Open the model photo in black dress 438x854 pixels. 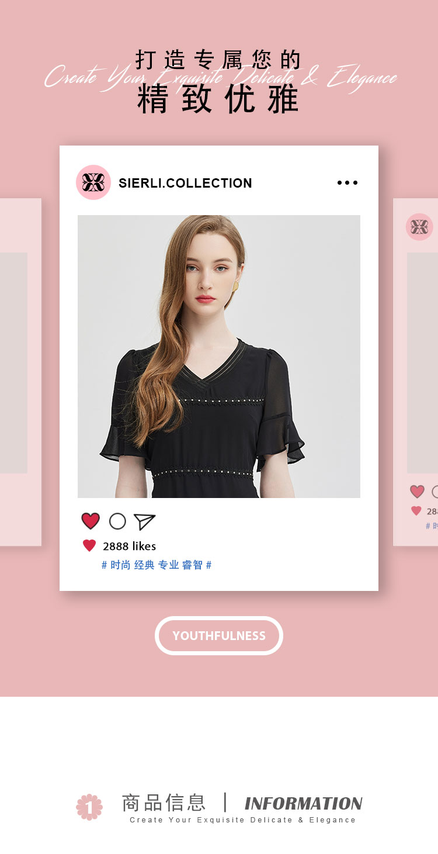tap(219, 357)
